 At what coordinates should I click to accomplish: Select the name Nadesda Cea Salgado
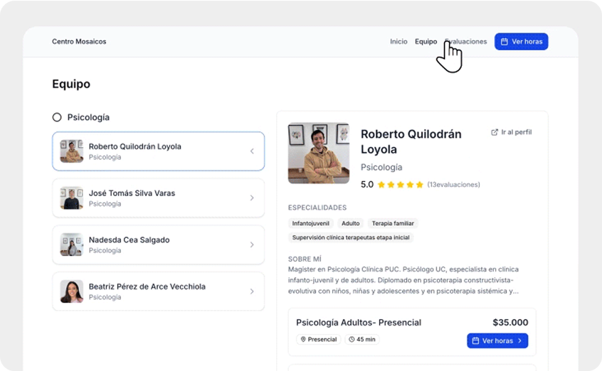pyautogui.click(x=129, y=240)
